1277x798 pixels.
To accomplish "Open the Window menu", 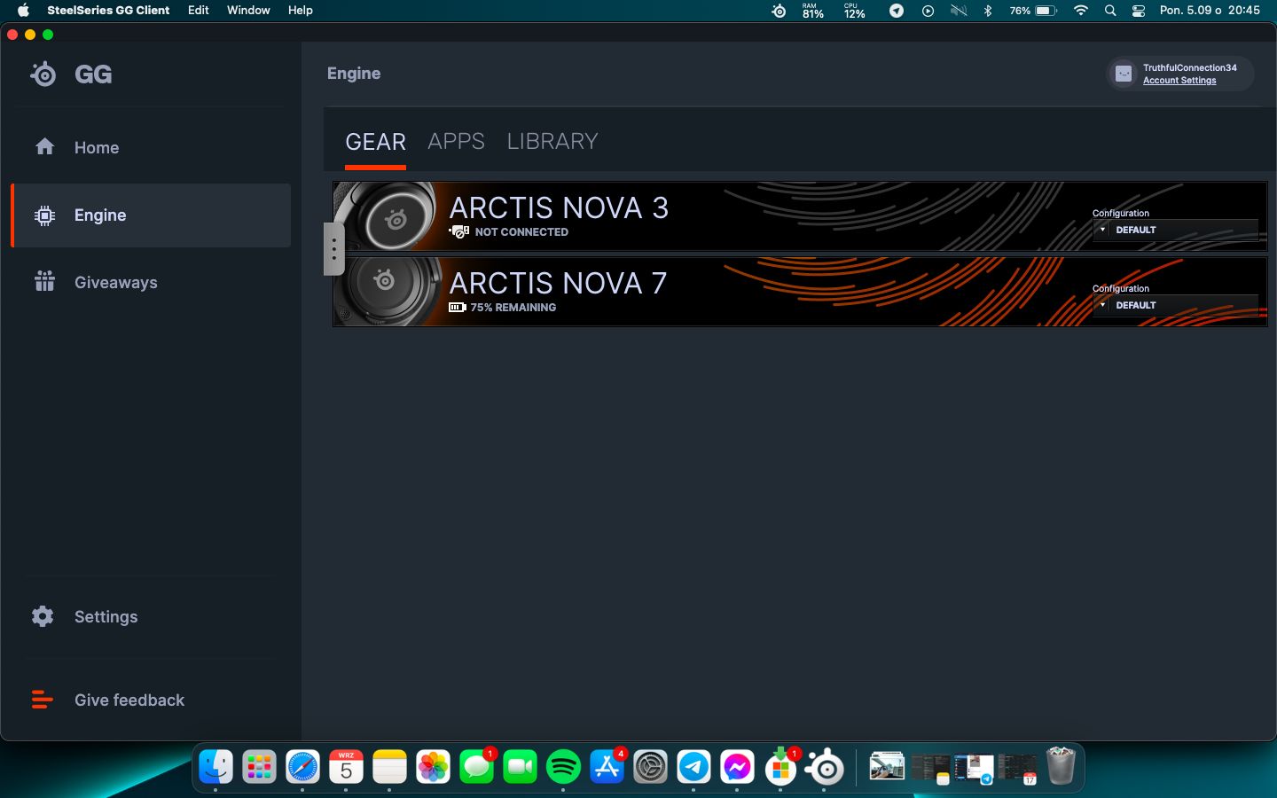I will [248, 11].
